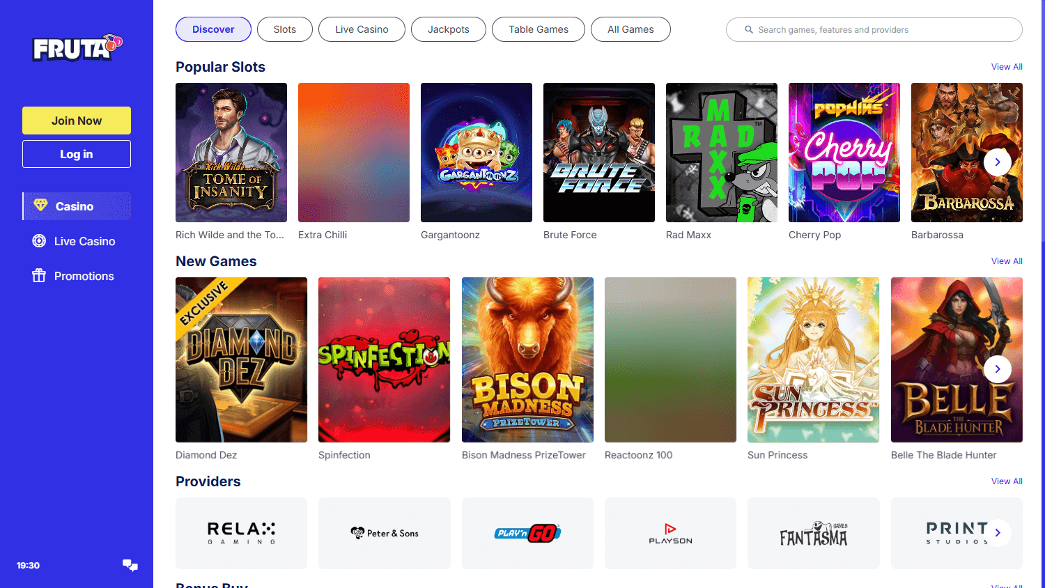Select the Peter & Sons provider logo
1045x588 pixels.
[384, 533]
